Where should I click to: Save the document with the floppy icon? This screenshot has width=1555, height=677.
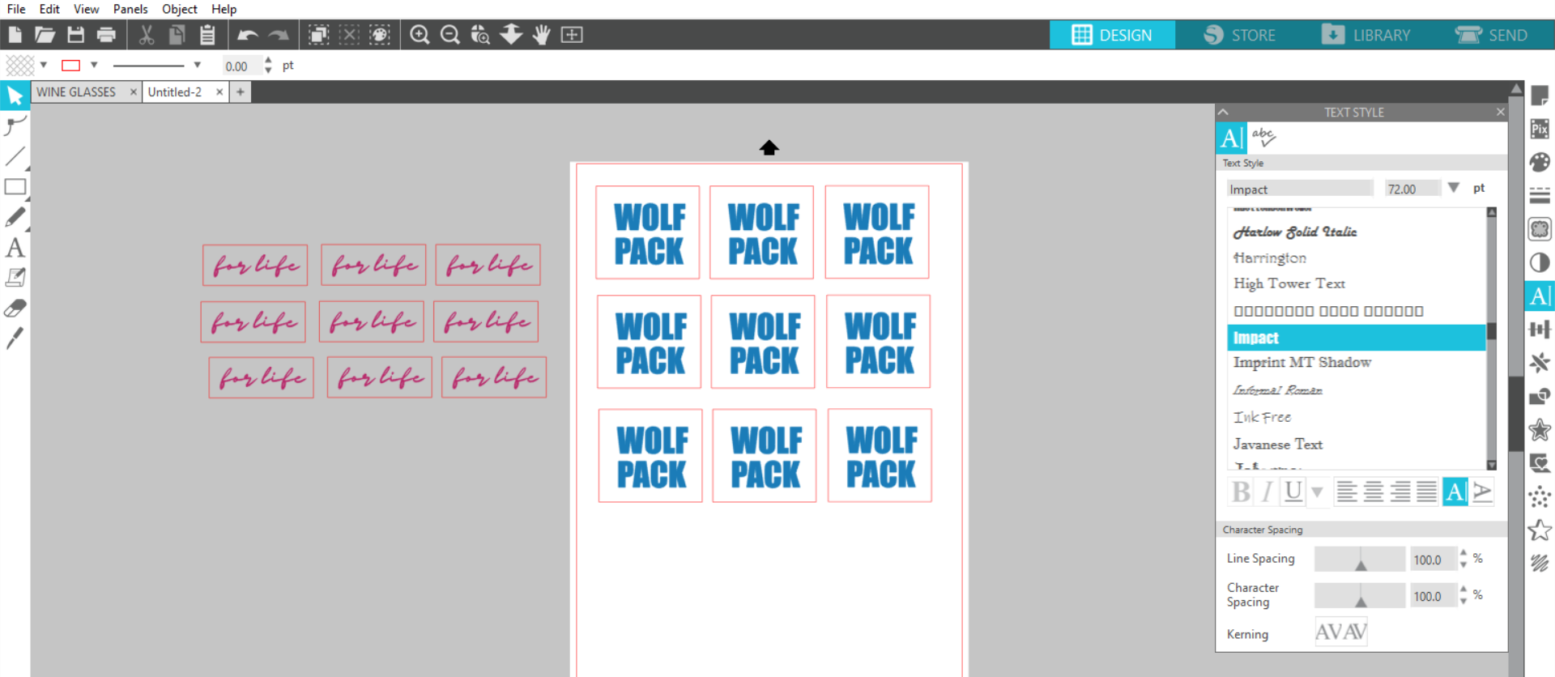tap(75, 35)
